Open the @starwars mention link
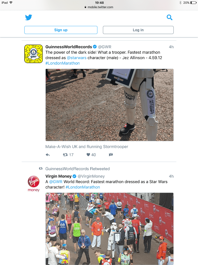The width and height of the screenshot is (198, 265). click(x=77, y=58)
